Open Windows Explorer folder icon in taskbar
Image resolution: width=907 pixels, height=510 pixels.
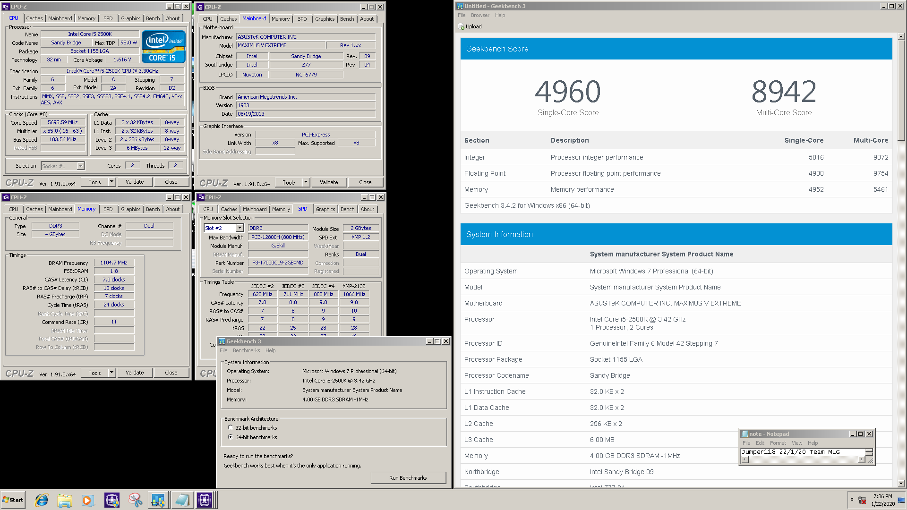(65, 500)
